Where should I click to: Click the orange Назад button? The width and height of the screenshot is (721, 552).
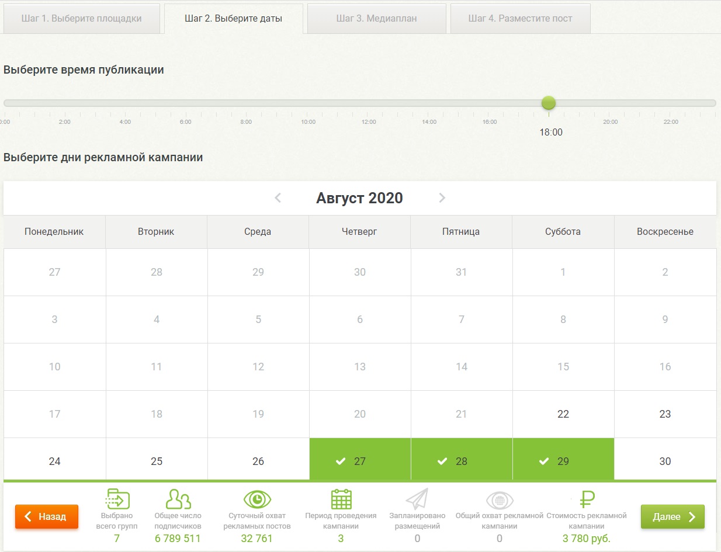point(47,516)
